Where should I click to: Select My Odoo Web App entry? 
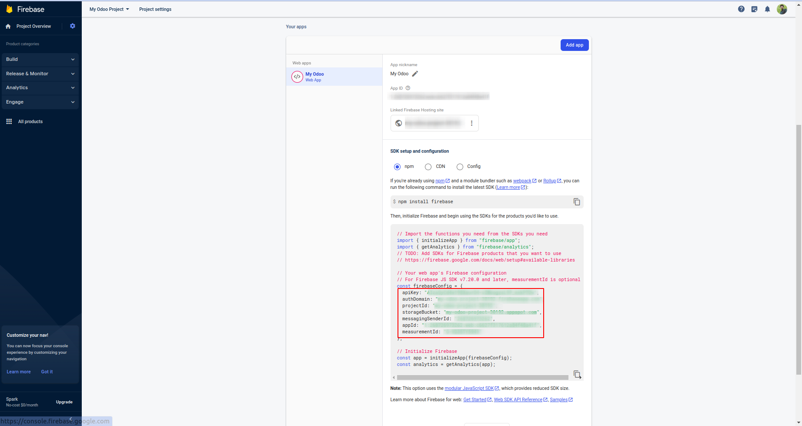click(334, 77)
